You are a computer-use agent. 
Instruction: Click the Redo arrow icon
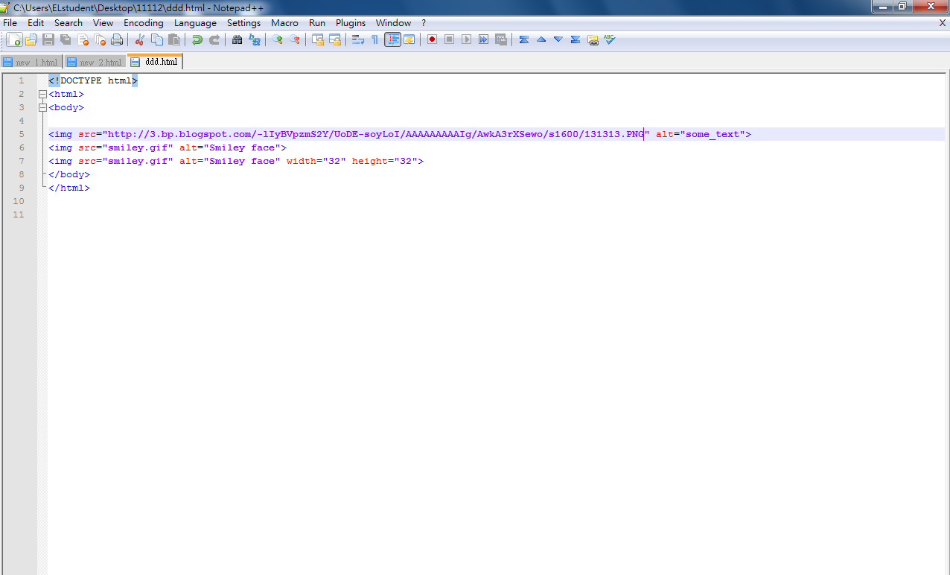click(214, 39)
